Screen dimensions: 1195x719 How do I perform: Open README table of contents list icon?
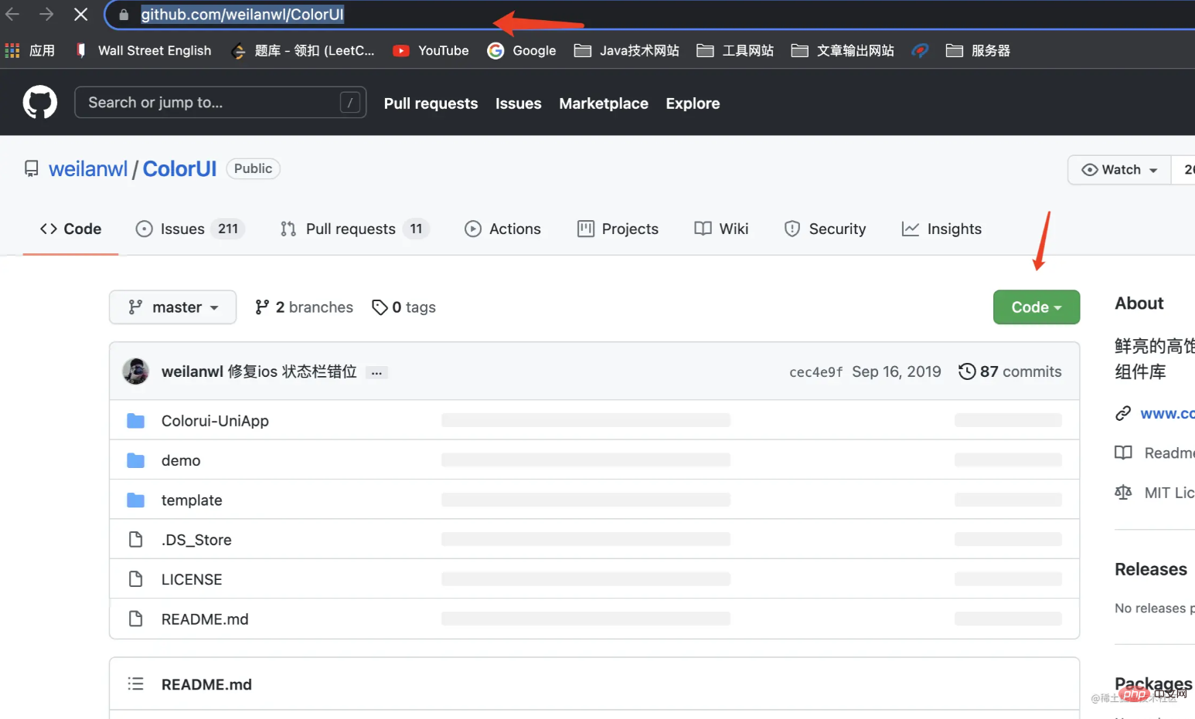click(136, 684)
